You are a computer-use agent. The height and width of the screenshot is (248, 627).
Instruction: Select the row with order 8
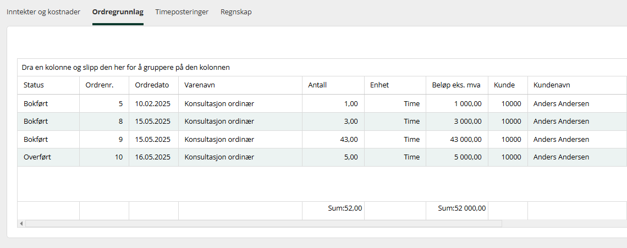322,122
